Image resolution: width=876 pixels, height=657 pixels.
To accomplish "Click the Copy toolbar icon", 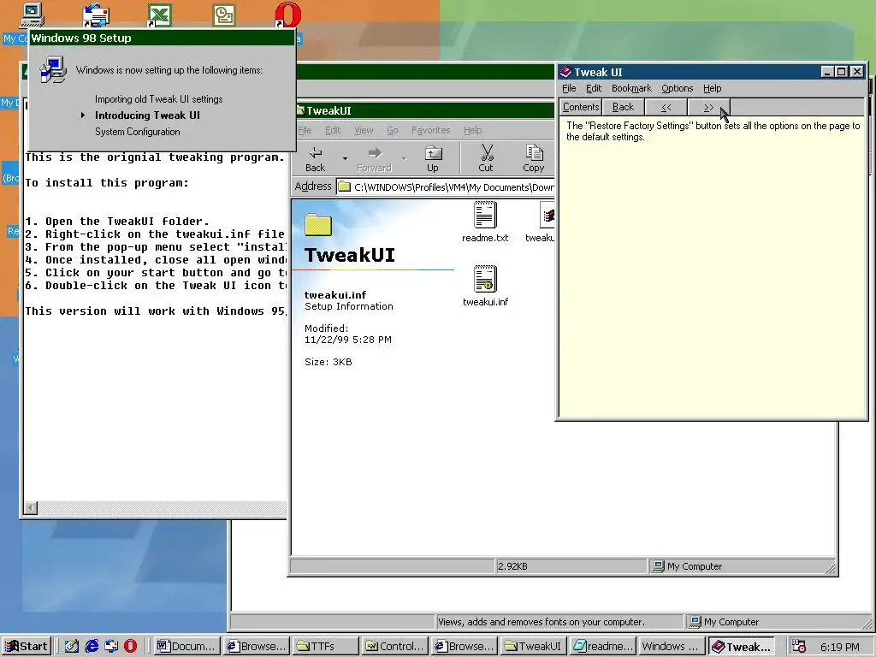I will coord(534,158).
